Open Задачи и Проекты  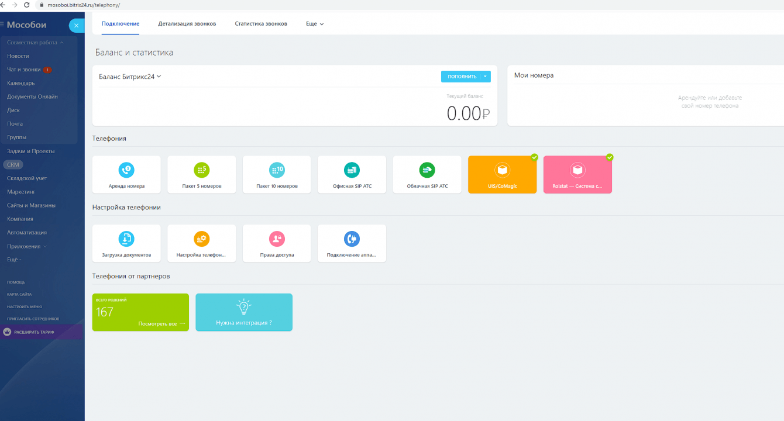(31, 151)
